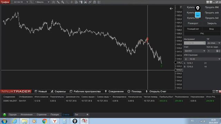Click the left arrow on the chart
The height and width of the screenshot is (124, 221).
[x=171, y=9]
